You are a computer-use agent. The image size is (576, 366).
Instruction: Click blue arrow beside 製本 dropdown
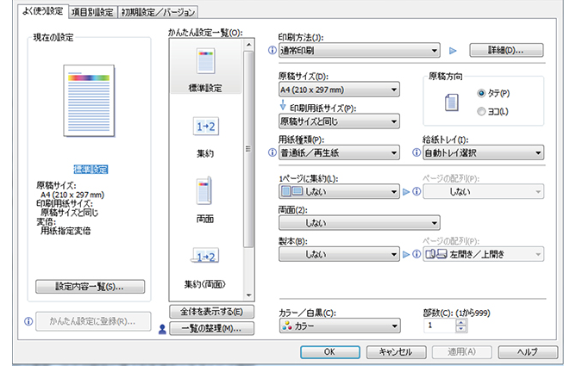[x=406, y=254]
